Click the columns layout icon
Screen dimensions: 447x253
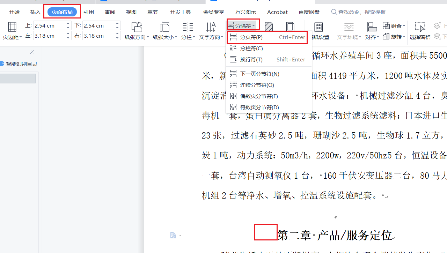point(188,27)
